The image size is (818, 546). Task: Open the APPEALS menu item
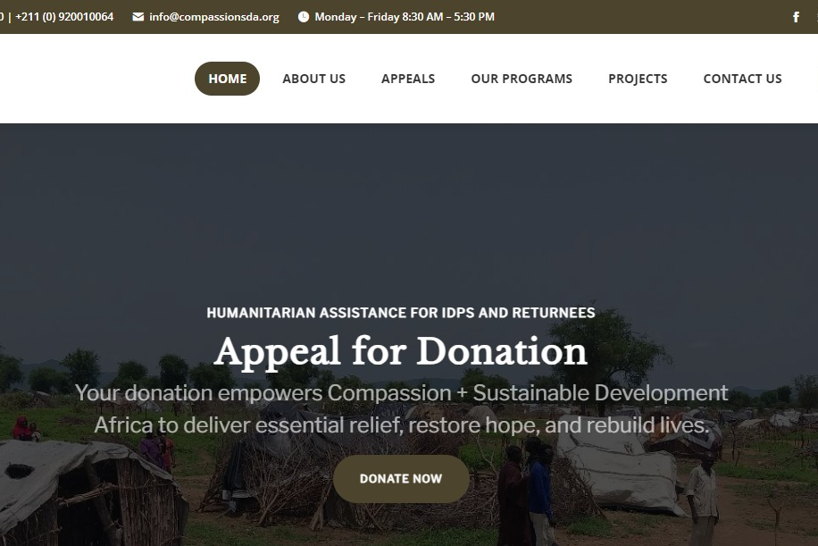(x=408, y=79)
